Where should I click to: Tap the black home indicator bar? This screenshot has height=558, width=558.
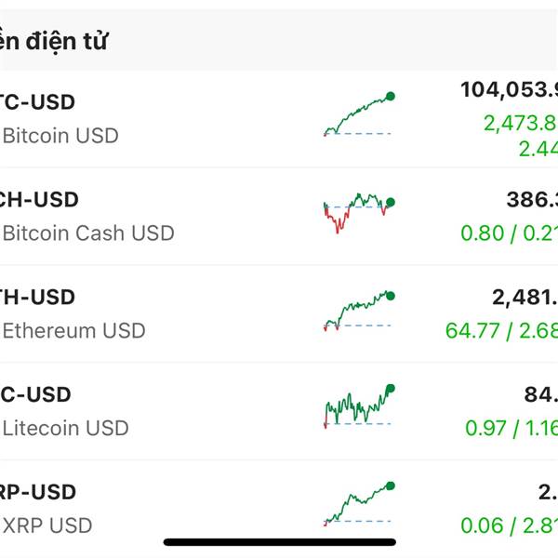pos(280,542)
